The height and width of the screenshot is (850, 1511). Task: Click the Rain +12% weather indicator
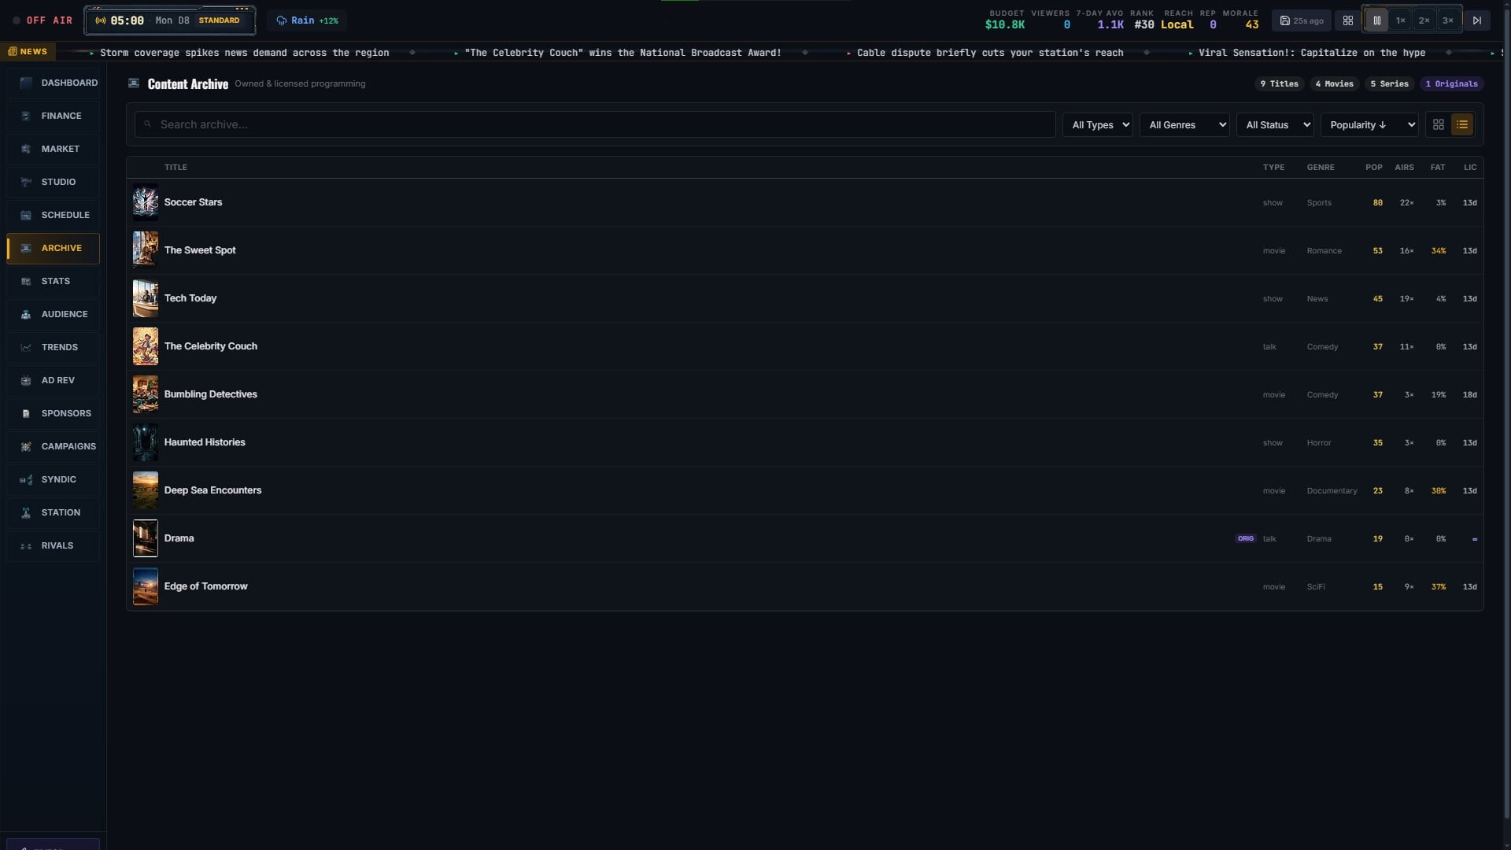[x=307, y=20]
